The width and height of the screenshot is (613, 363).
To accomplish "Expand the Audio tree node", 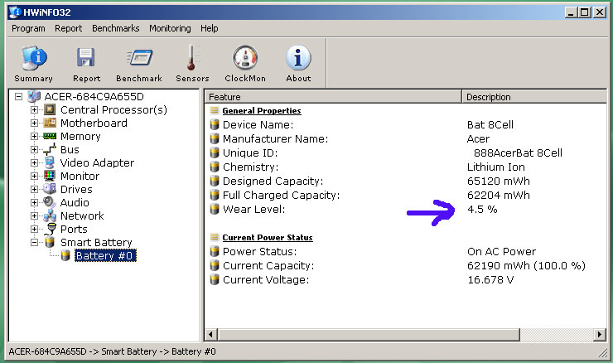I will 35,202.
